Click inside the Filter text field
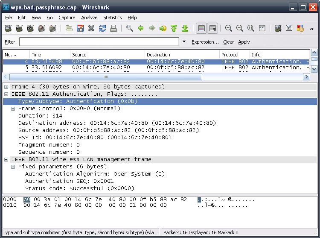The image size is (320, 238). 99,42
